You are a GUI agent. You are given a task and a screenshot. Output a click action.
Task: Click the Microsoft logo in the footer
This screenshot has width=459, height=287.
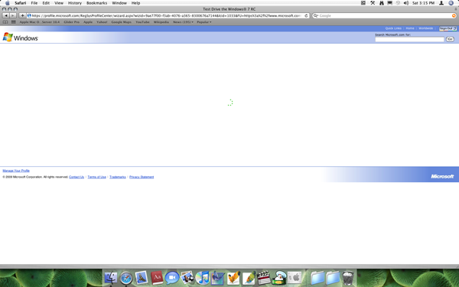pyautogui.click(x=442, y=176)
